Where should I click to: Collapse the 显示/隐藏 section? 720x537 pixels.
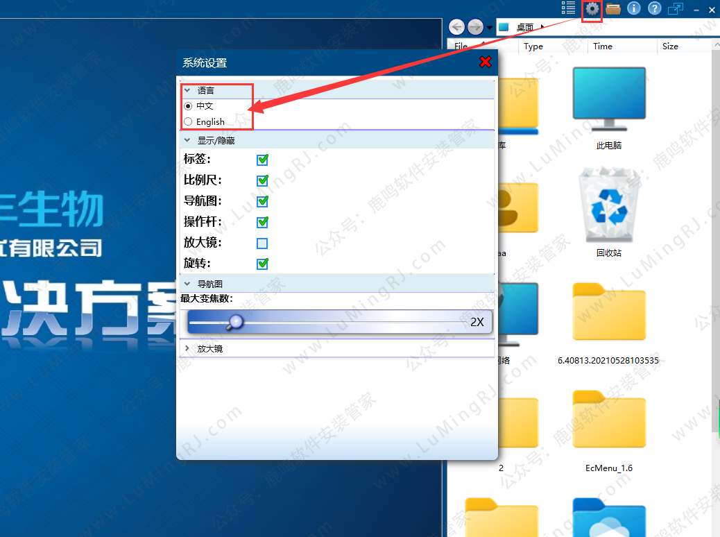[x=187, y=140]
